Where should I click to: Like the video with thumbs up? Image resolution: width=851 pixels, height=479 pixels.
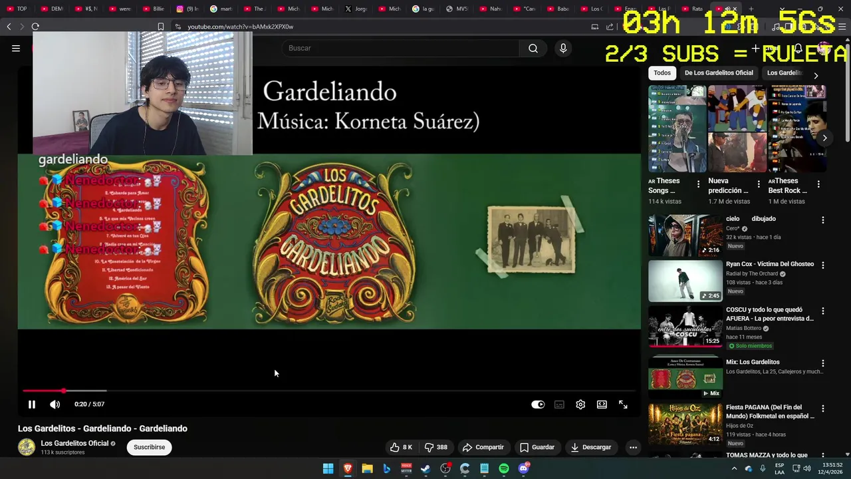(x=401, y=447)
